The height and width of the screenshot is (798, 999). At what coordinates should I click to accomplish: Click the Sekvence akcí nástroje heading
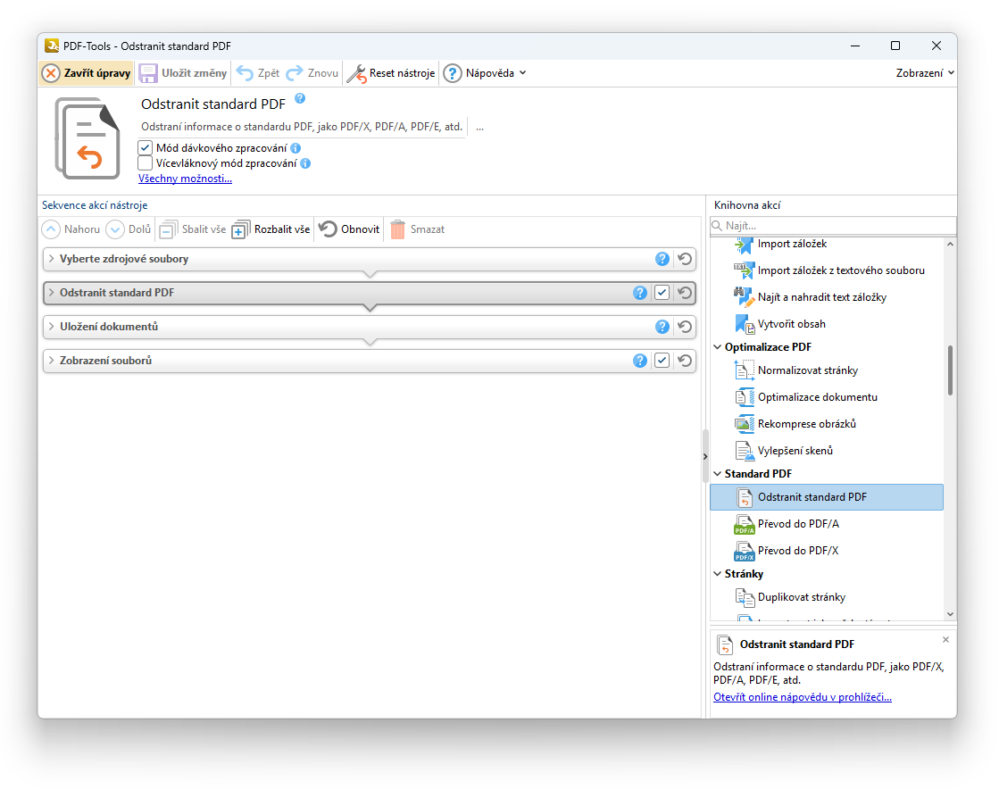pyautogui.click(x=95, y=205)
